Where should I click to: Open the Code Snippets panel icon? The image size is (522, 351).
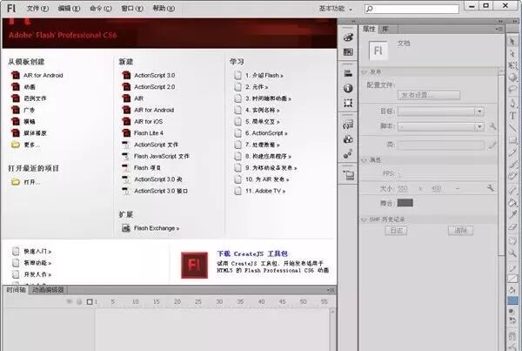(x=348, y=125)
